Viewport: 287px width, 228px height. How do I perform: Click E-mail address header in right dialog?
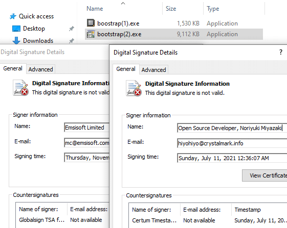click(202, 210)
